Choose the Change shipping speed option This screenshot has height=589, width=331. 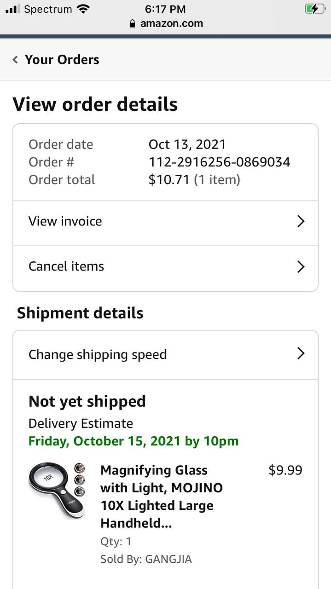98,355
